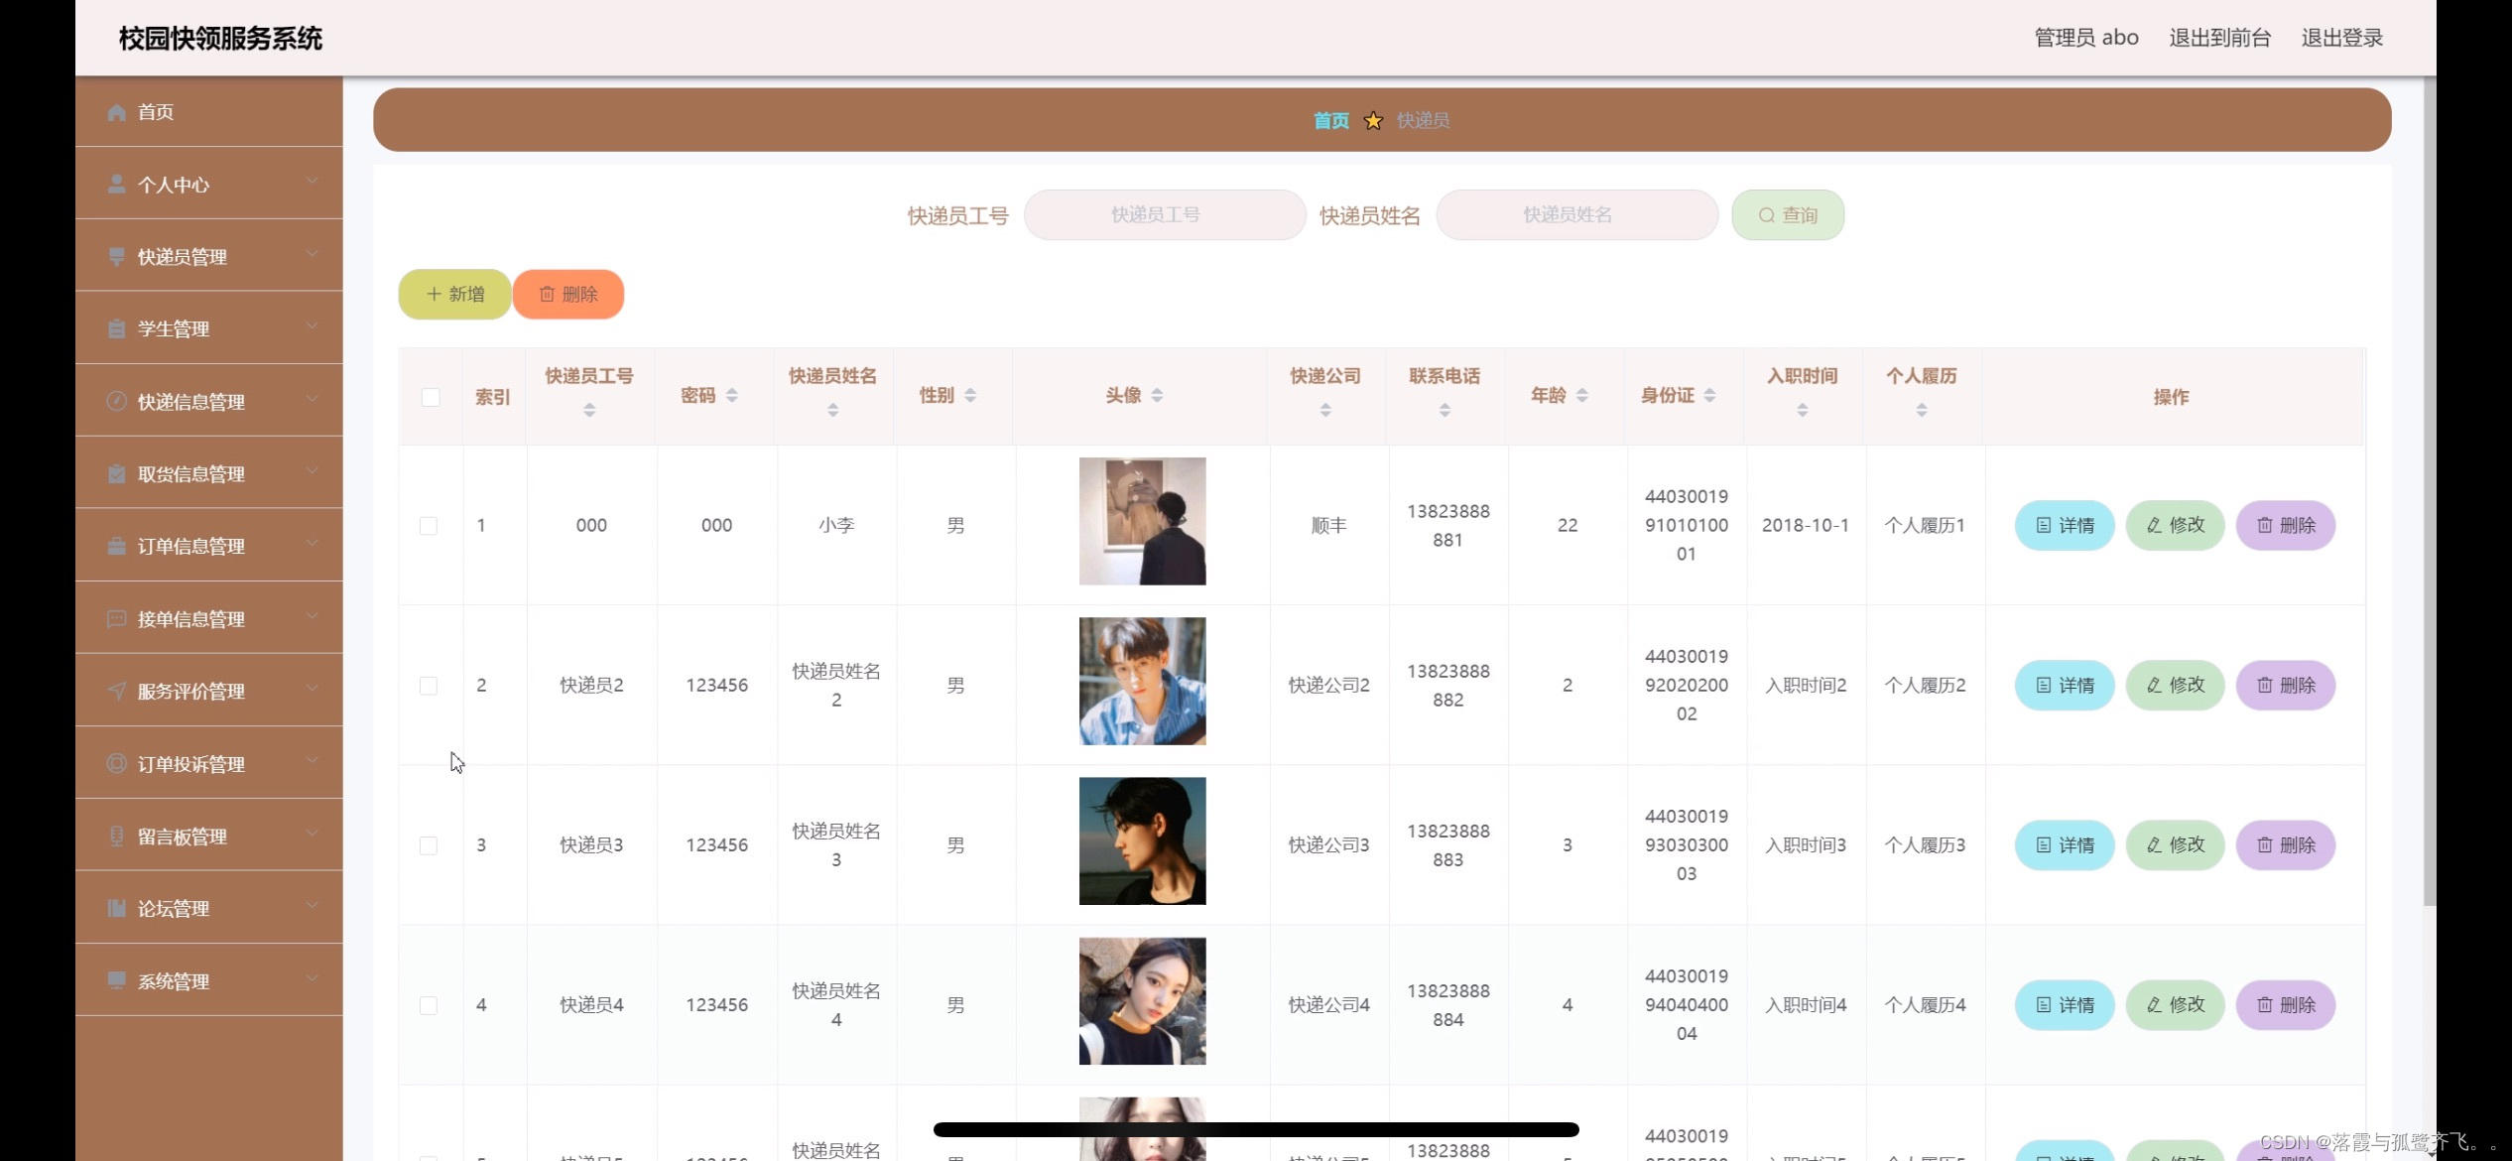Sort by 性别 column arrows
This screenshot has height=1161, width=2512.
click(970, 395)
